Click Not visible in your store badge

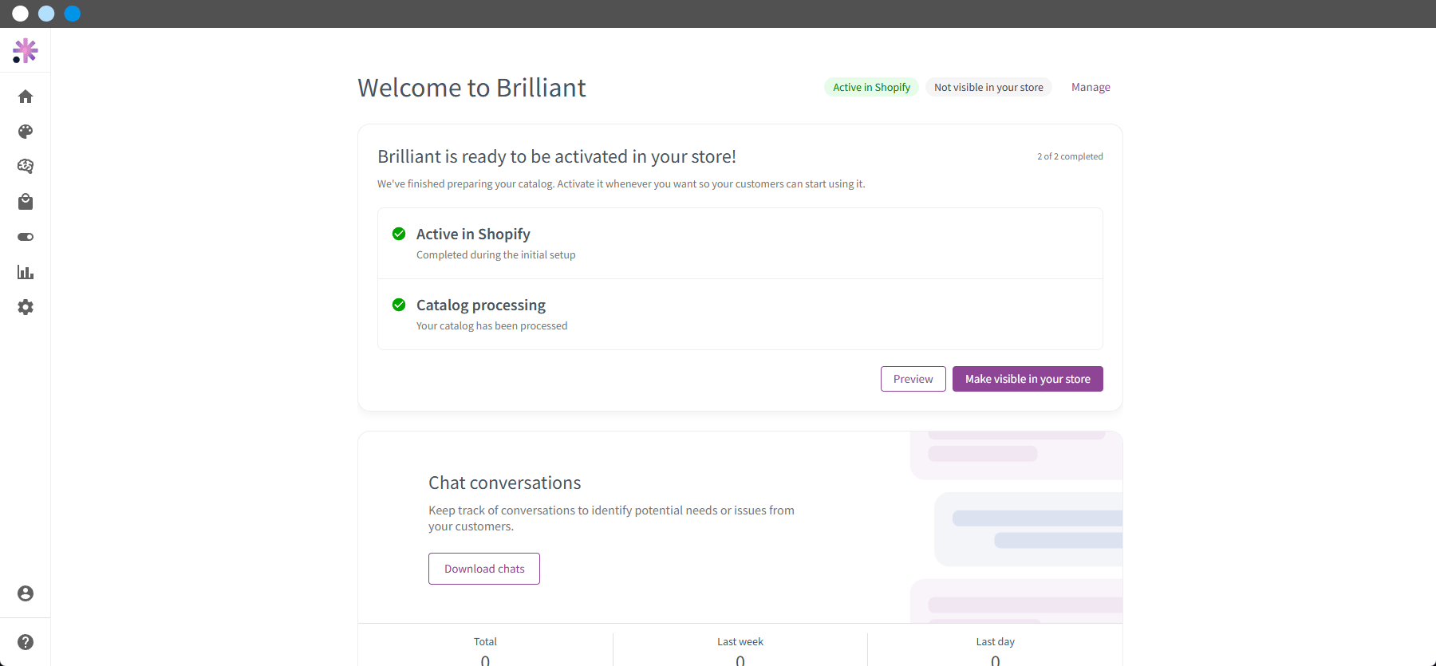989,87
